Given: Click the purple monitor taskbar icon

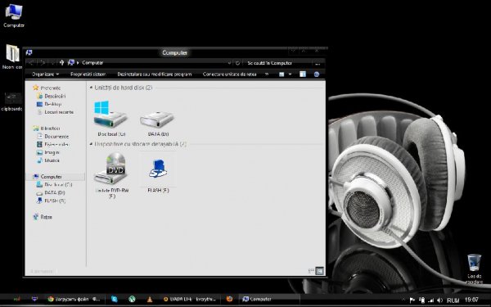Looking at the screenshot, I should click(x=34, y=299).
